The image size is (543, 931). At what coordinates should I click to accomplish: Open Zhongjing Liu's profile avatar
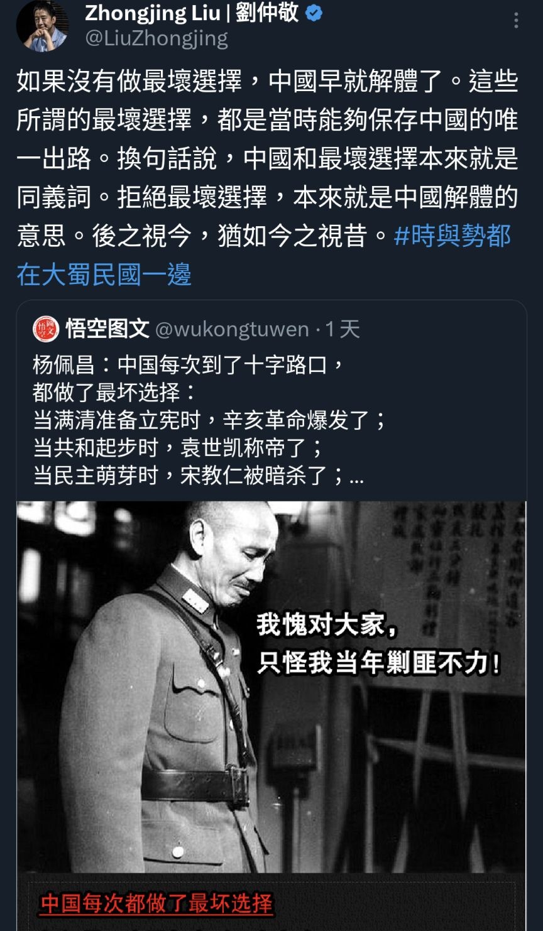click(42, 25)
